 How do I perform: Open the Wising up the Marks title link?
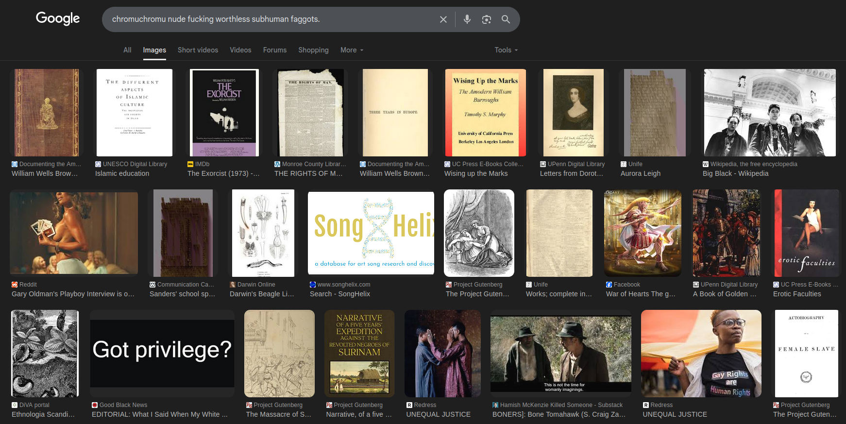pyautogui.click(x=476, y=173)
